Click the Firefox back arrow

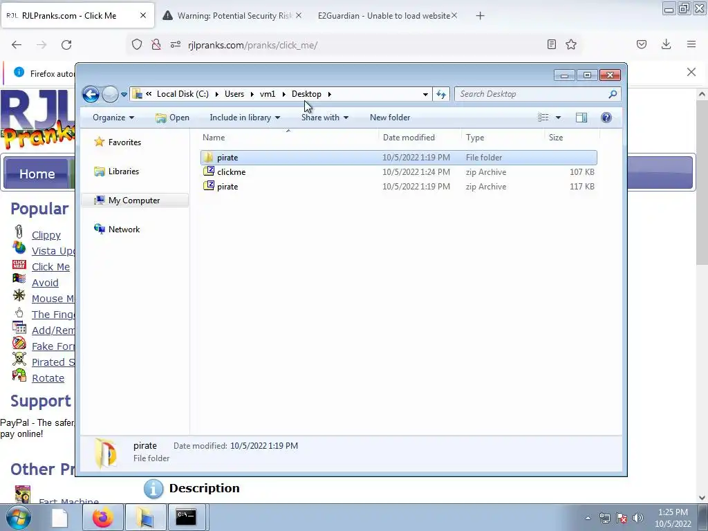[x=17, y=45]
